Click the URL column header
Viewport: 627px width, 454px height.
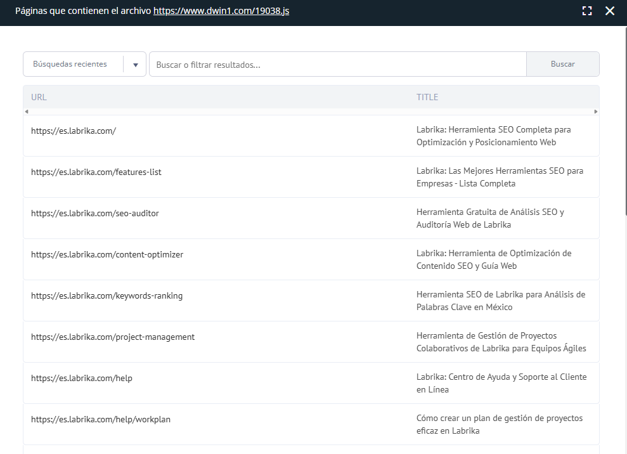click(x=39, y=97)
